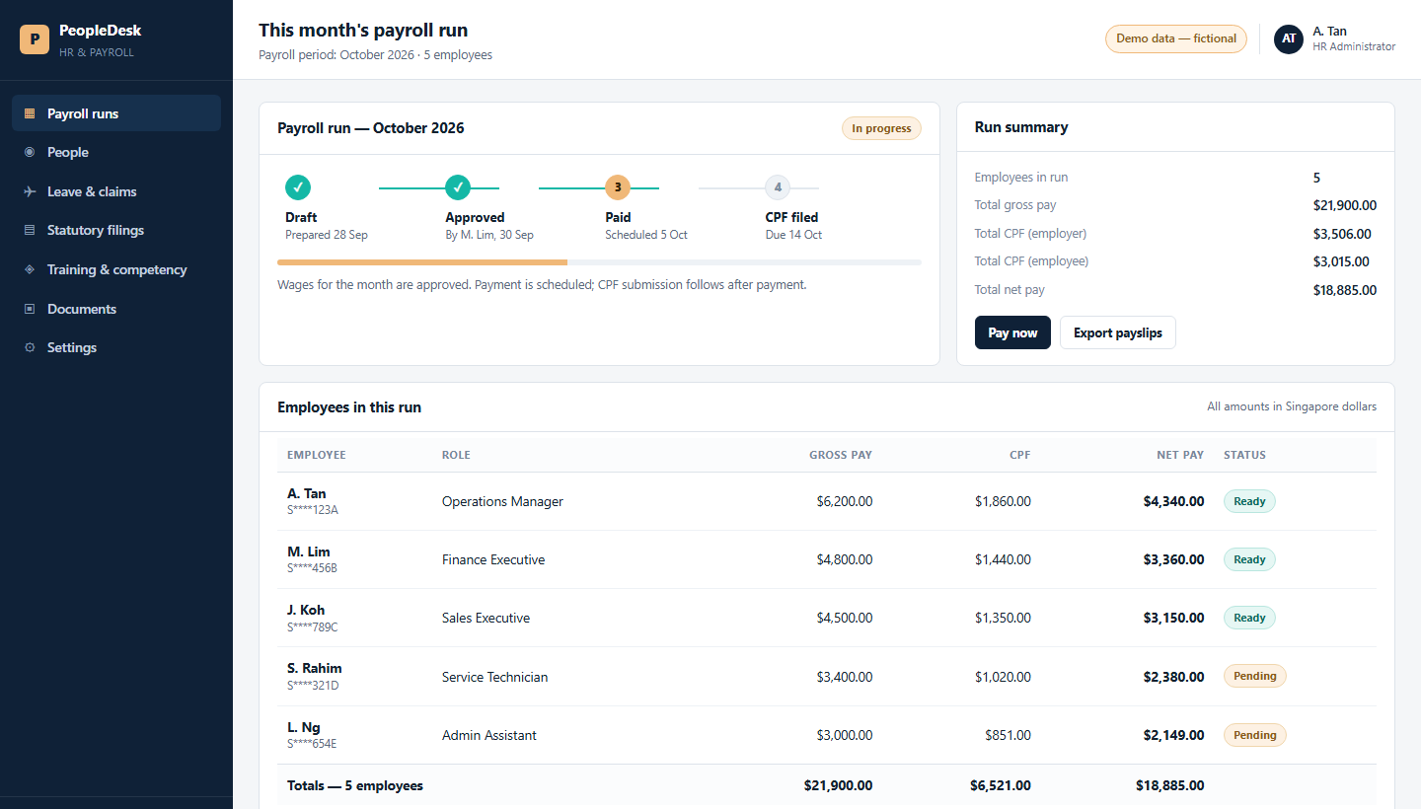The width and height of the screenshot is (1421, 809).
Task: Click the $6,200.00 gross pay value
Action: point(845,501)
